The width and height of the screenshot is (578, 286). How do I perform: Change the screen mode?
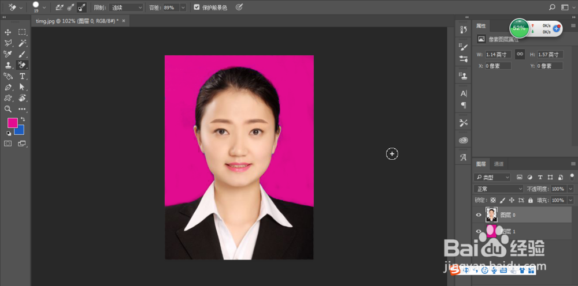click(22, 144)
